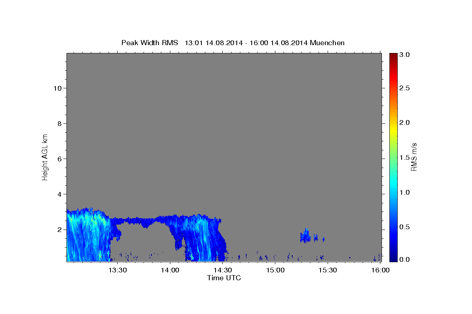Click the colorbar value '3.0'

405,55
